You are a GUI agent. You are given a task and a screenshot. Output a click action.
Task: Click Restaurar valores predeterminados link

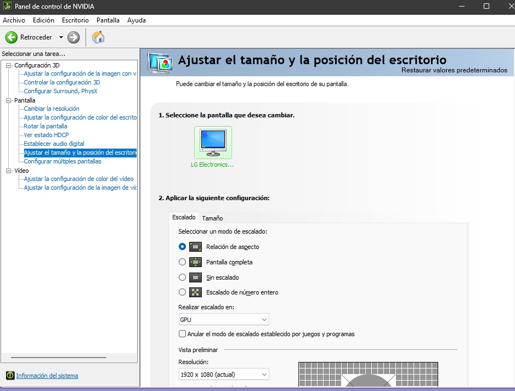454,70
